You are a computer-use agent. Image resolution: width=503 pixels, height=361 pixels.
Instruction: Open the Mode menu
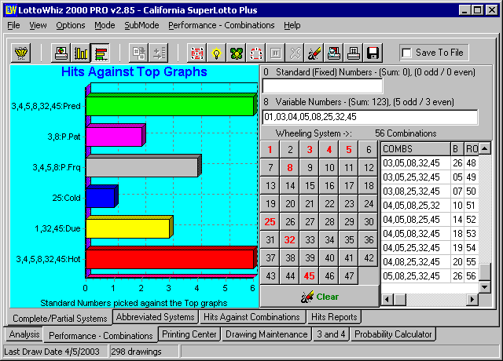105,25
